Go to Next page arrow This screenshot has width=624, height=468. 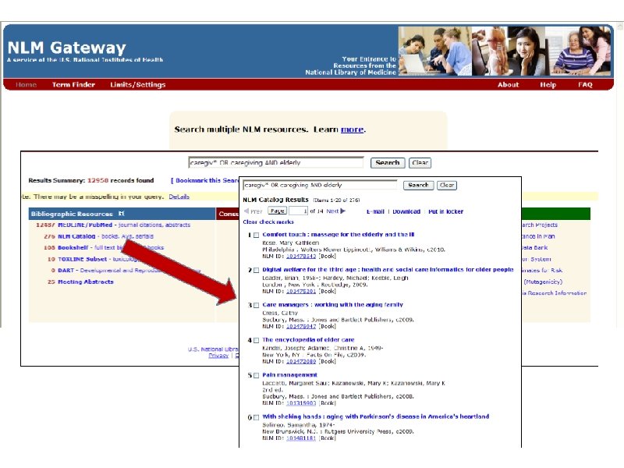343,211
